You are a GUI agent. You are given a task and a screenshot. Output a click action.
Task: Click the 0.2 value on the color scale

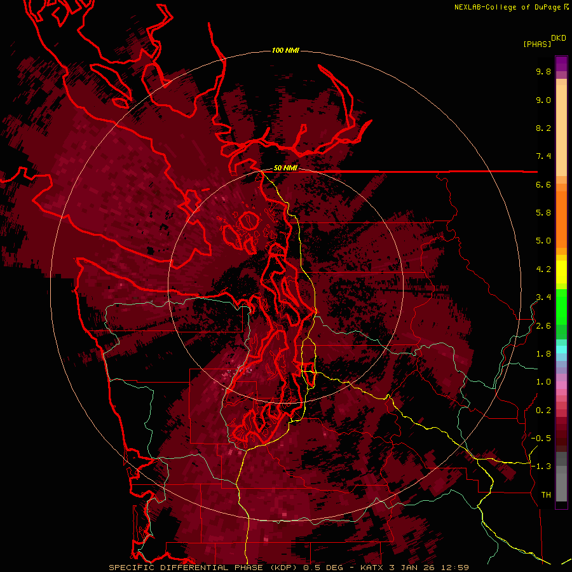(x=543, y=411)
